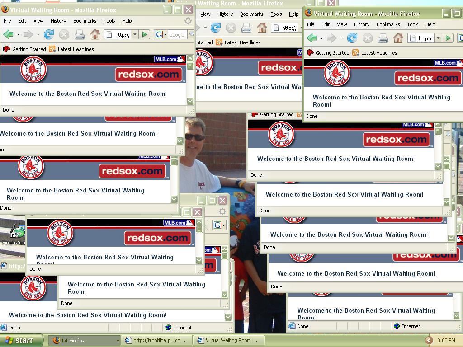Click green Go arrow in top-right Firefox window
This screenshot has height=347, width=463.
448,38
